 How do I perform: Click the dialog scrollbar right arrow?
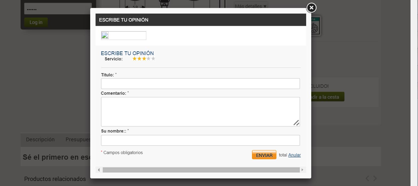[302, 170]
